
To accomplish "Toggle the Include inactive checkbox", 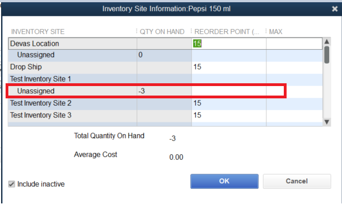I will click(x=12, y=184).
